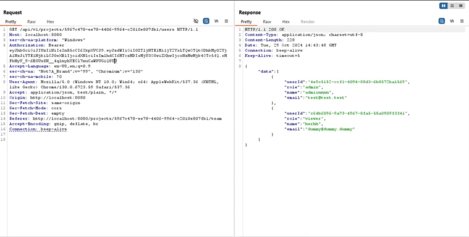This screenshot has width=469, height=237.
Task: Show non-printable characters in Response panel
Action: [x=452, y=21]
